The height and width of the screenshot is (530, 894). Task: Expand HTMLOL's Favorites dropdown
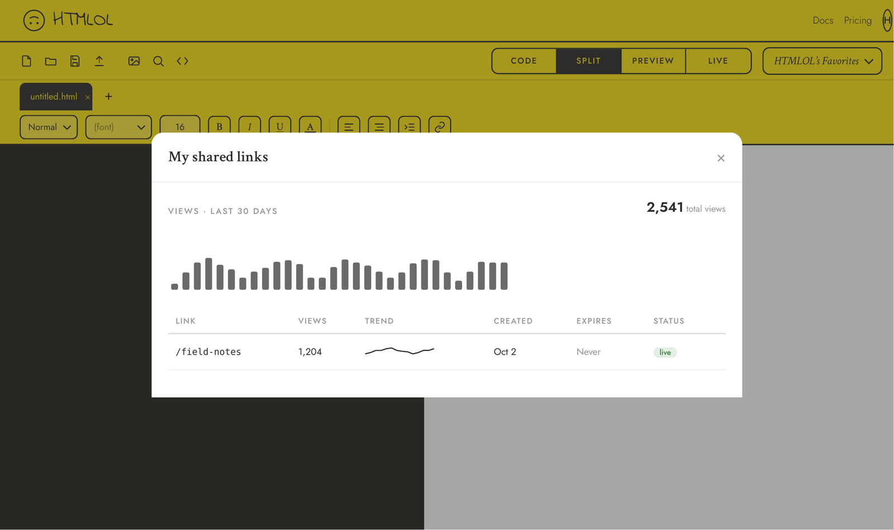(x=822, y=61)
